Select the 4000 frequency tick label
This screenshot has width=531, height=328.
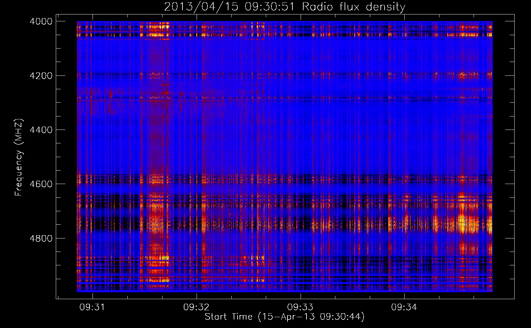[41, 21]
